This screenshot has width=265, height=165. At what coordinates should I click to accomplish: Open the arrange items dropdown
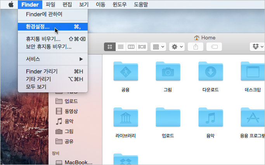(158, 47)
